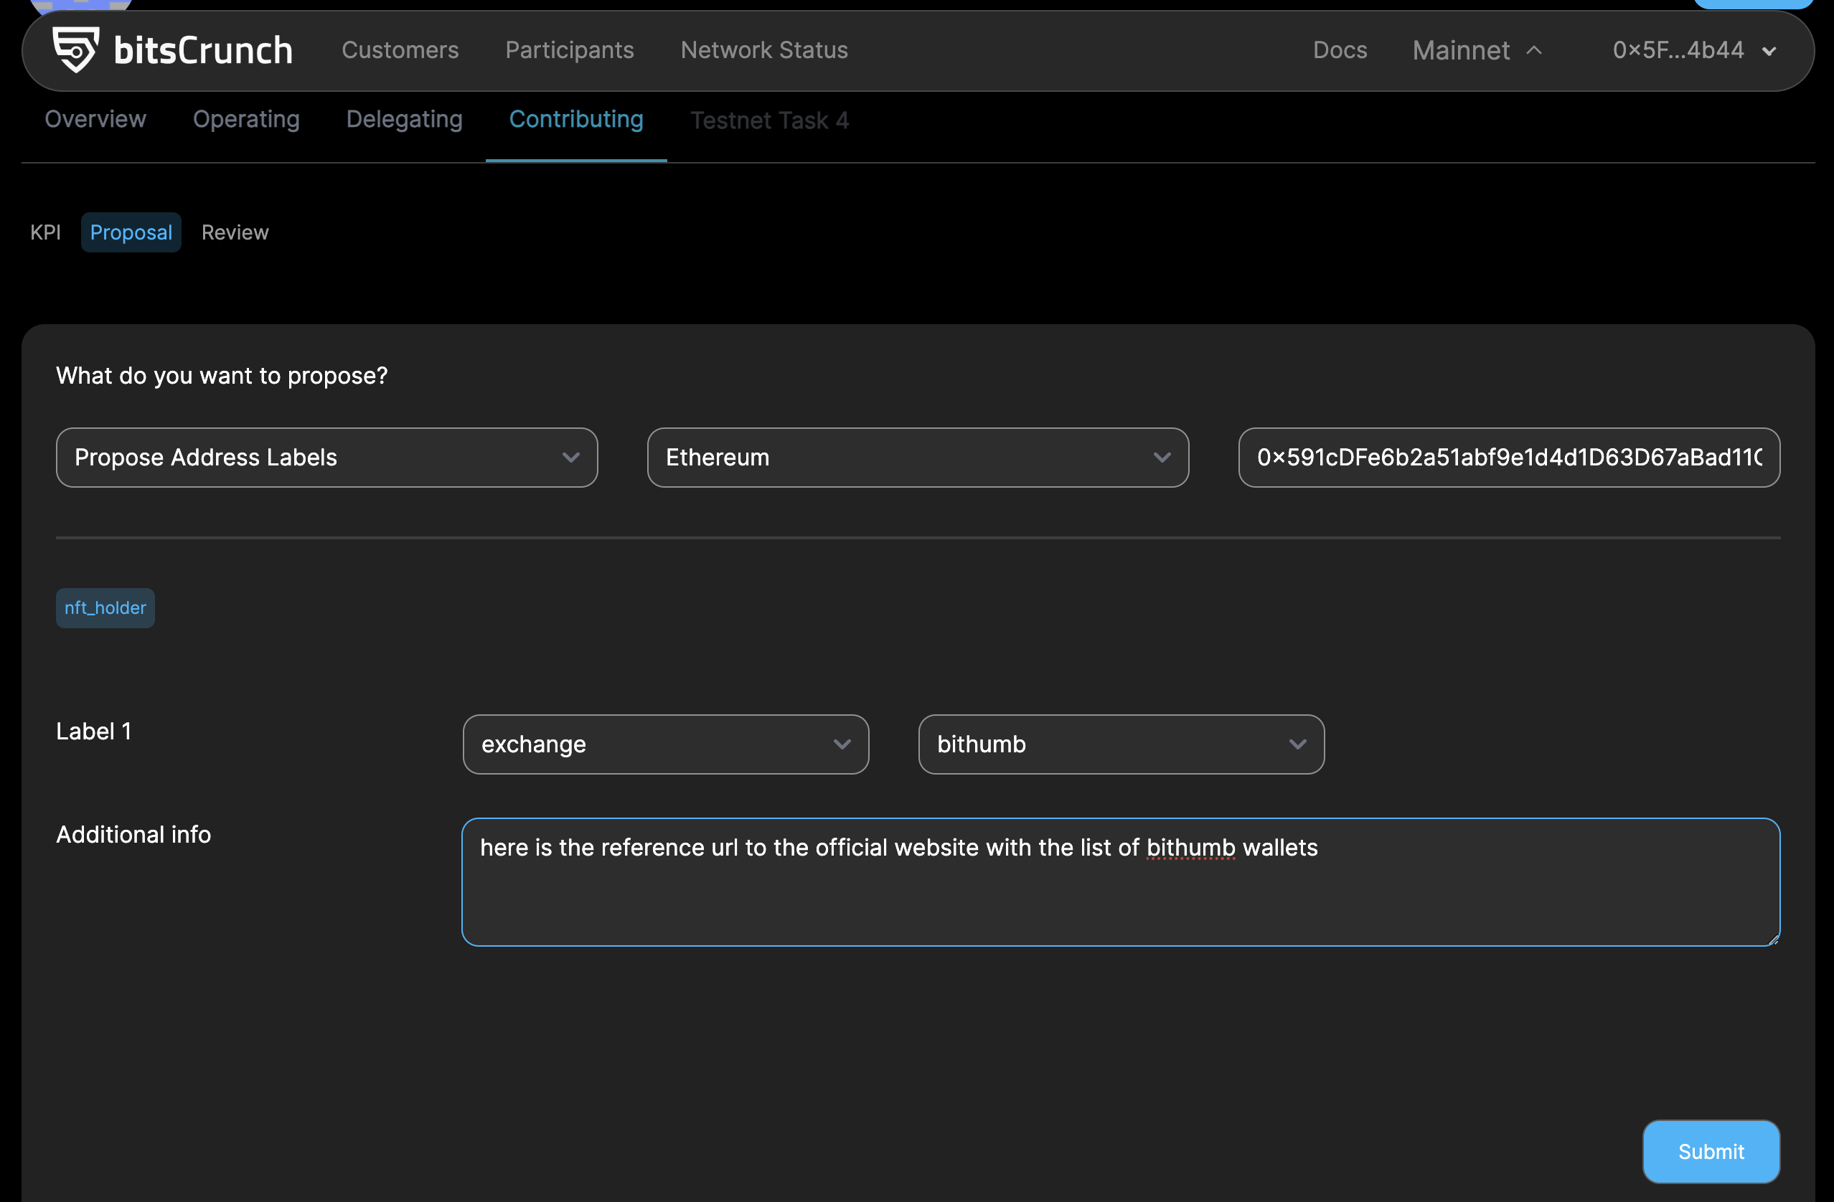Screen dimensions: 1834x1202
Task: Select the Review sub-tab
Action: pyautogui.click(x=235, y=232)
